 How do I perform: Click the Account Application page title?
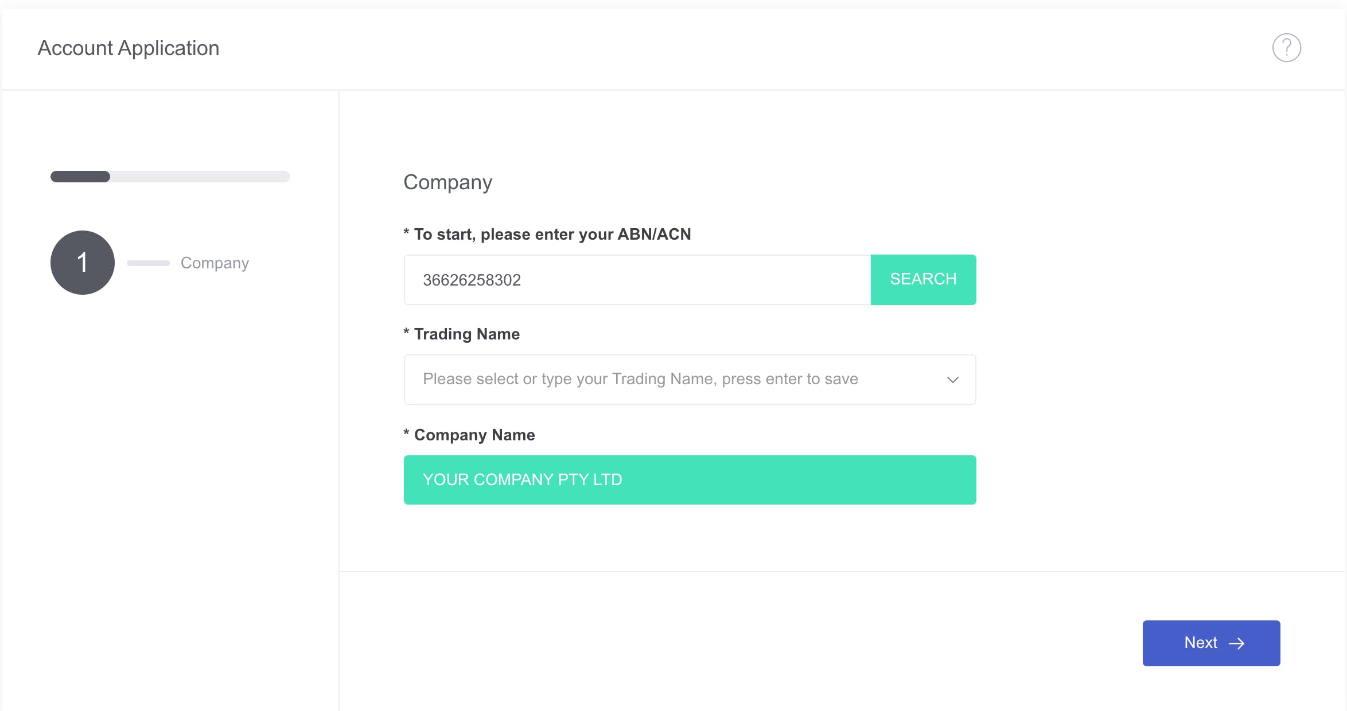coord(129,48)
